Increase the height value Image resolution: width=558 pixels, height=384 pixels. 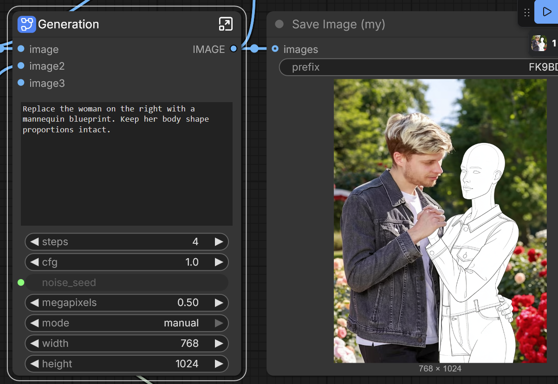coord(219,364)
